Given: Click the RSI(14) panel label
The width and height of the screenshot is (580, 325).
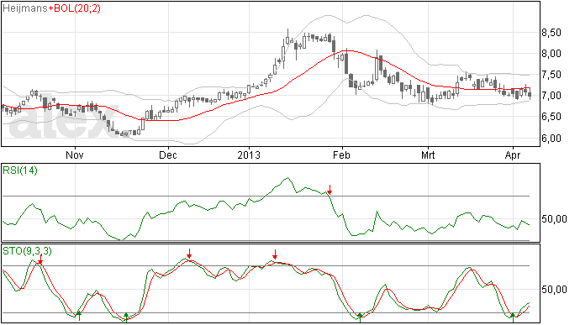Looking at the screenshot, I should tap(20, 170).
